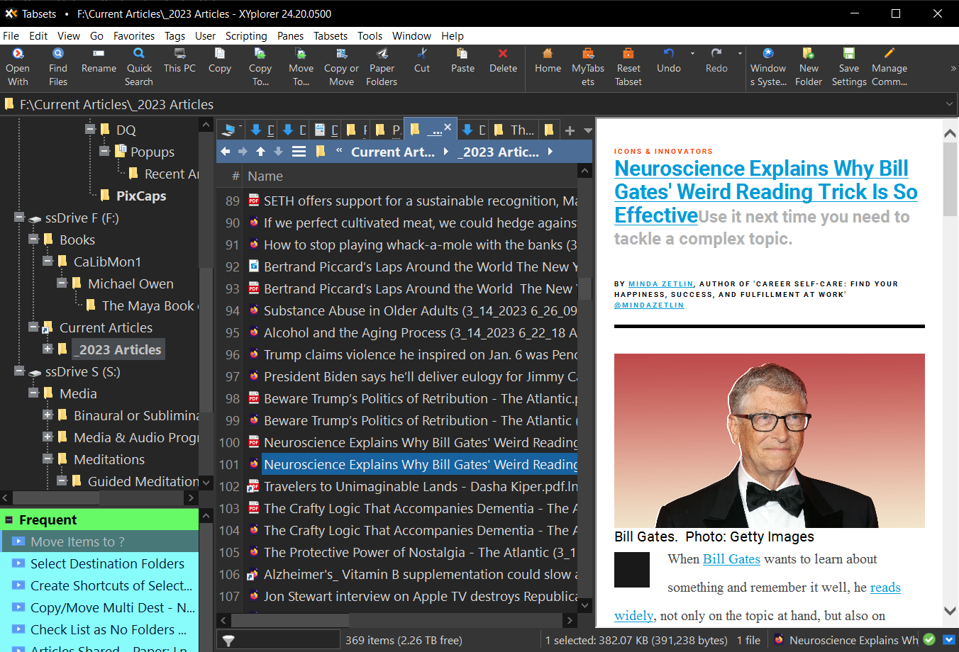Viewport: 959px width, 652px height.
Task: Show hidden toolbar items chevron
Action: click(953, 69)
